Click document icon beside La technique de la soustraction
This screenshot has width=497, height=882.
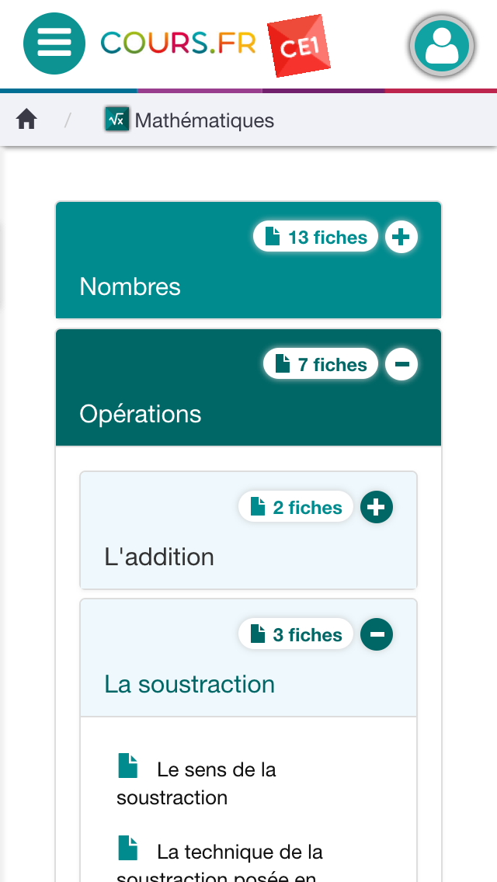click(128, 848)
